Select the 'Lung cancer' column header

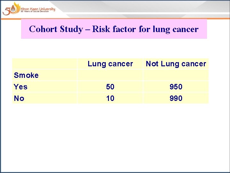coord(110,64)
